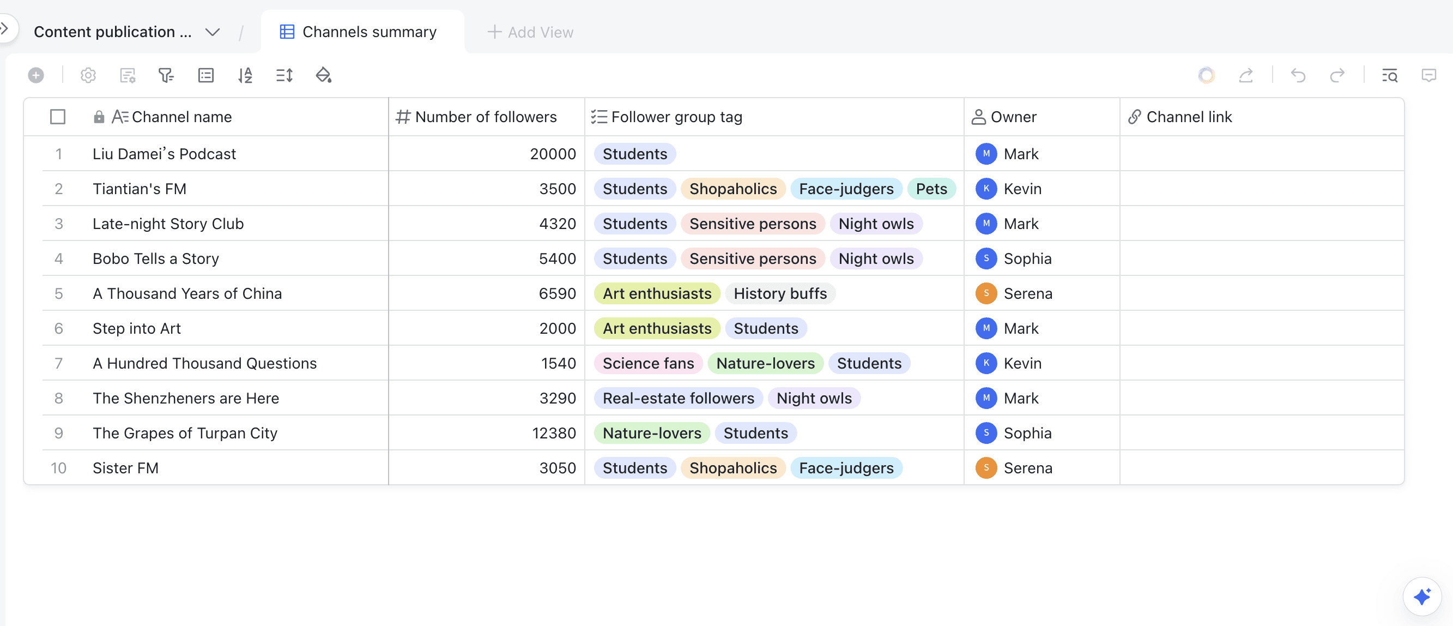Image resolution: width=1453 pixels, height=626 pixels.
Task: Click the group records list icon
Action: 206,75
